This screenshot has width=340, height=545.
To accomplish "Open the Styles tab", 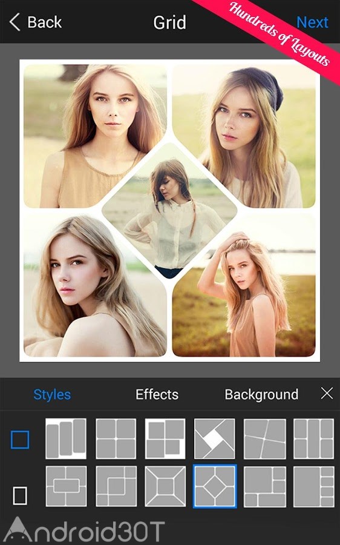I will coord(52,394).
